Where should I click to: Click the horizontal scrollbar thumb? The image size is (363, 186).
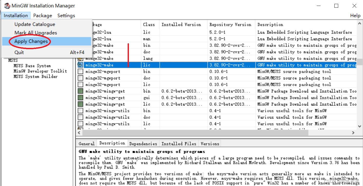coord(195,133)
